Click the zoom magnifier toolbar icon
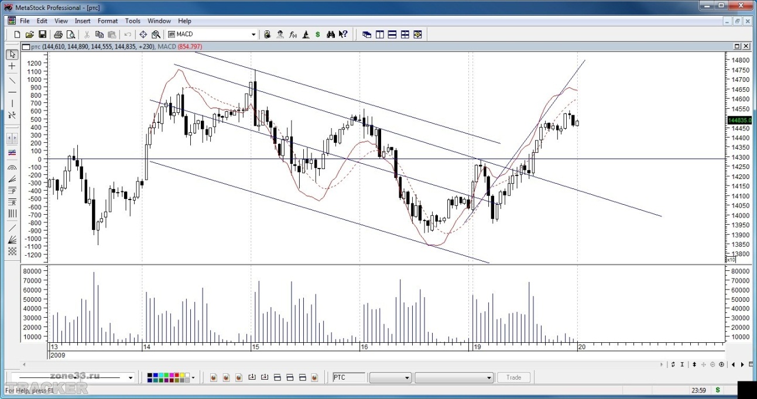Image resolution: width=757 pixels, height=399 pixels. point(156,35)
